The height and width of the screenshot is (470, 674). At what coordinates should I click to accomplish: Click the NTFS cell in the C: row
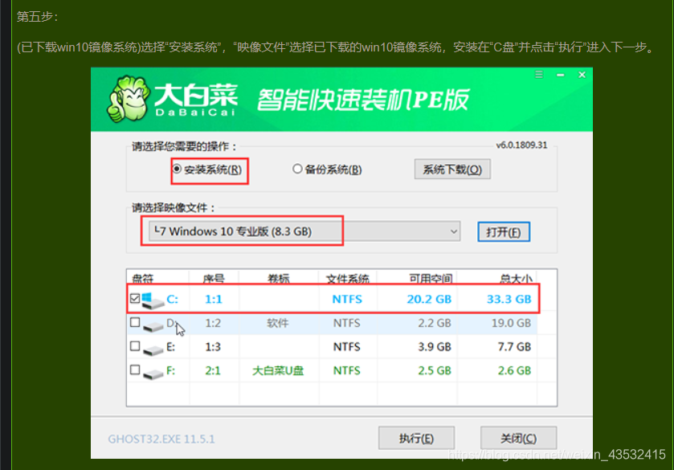[347, 299]
